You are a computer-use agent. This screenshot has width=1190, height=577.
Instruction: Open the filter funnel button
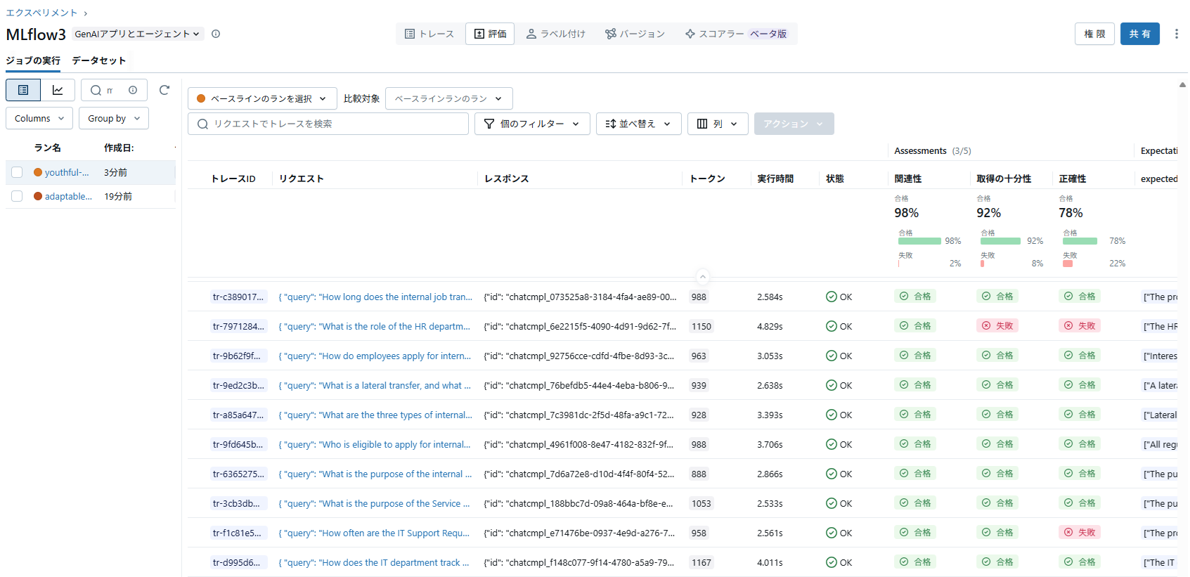point(532,124)
